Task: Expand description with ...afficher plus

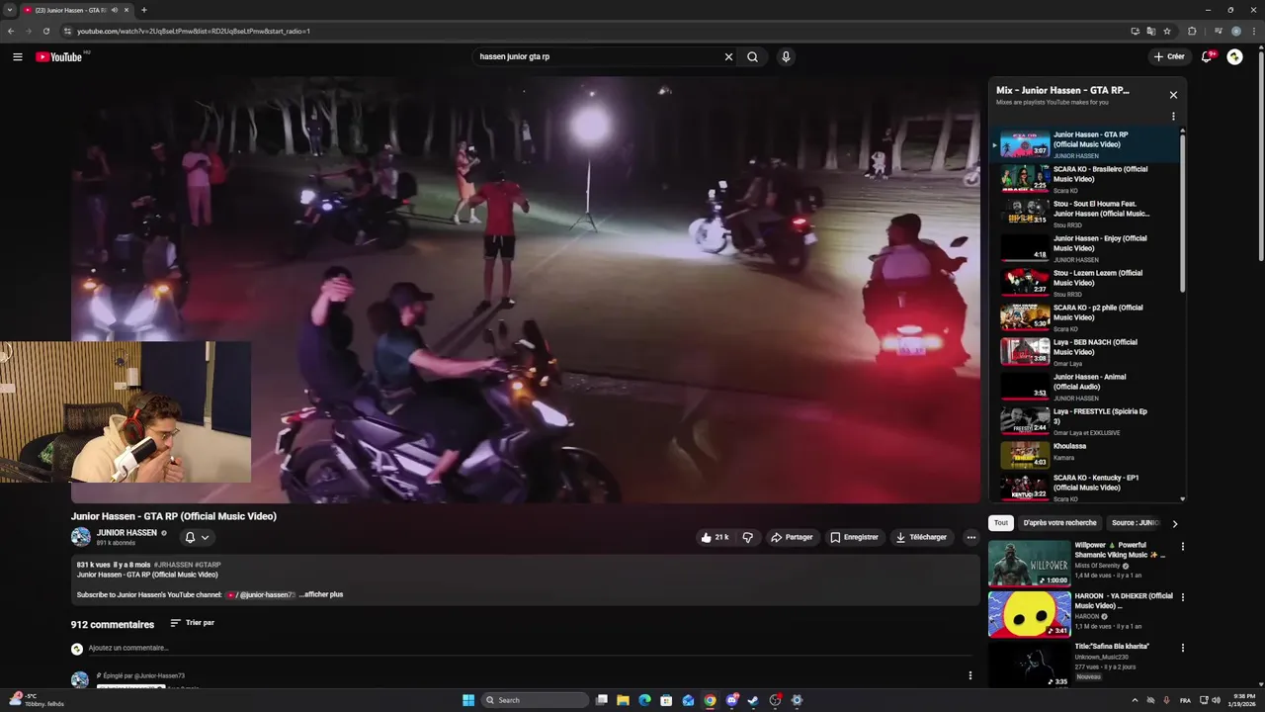Action: point(321,594)
